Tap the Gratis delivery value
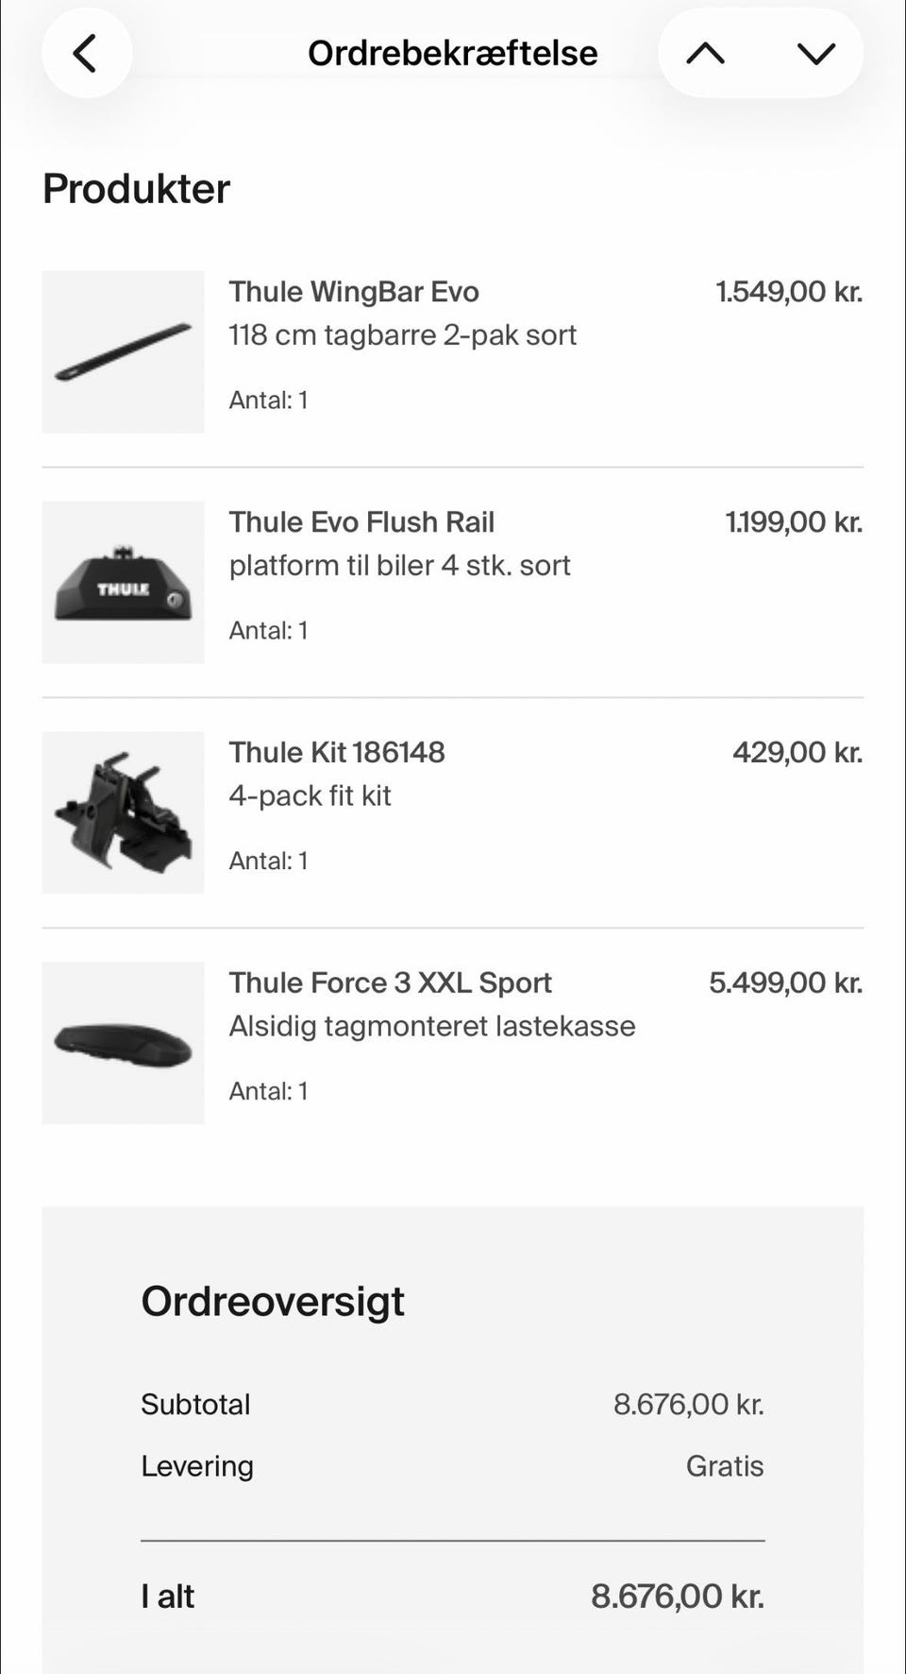 (724, 1466)
